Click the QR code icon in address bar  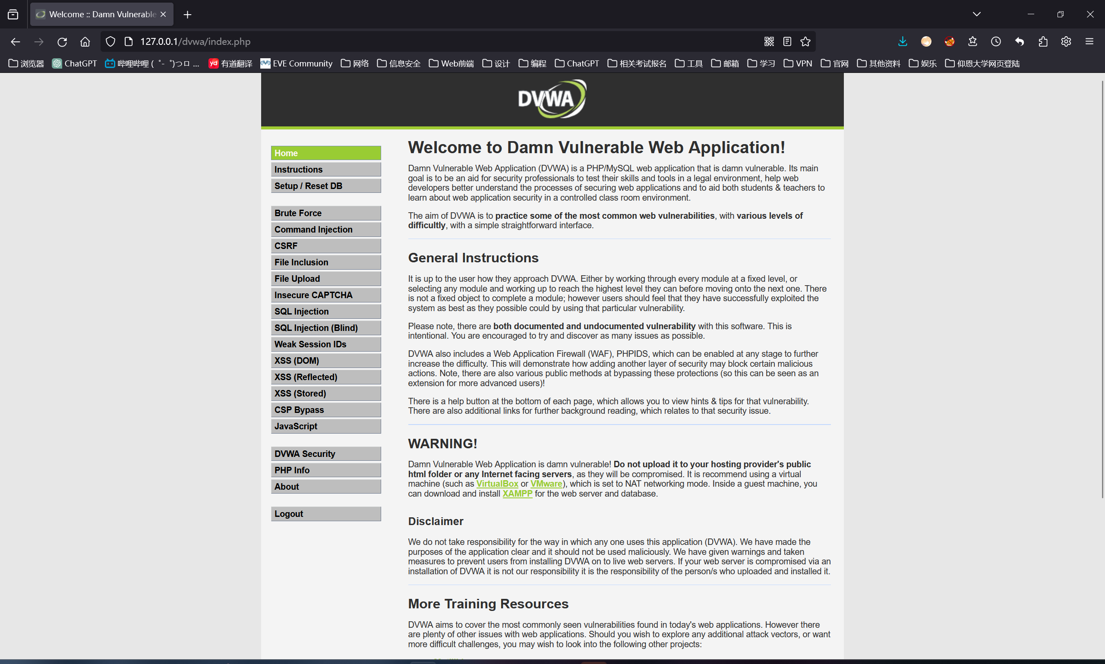pyautogui.click(x=769, y=41)
